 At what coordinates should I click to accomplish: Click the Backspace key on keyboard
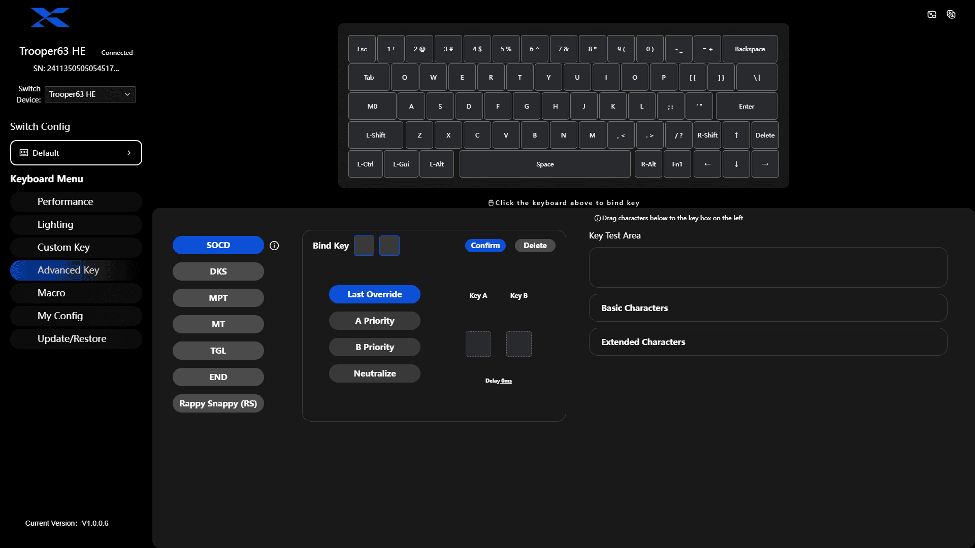click(750, 49)
